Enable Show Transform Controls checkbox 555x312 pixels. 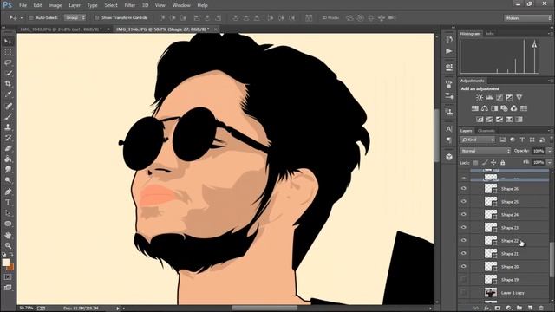click(96, 17)
